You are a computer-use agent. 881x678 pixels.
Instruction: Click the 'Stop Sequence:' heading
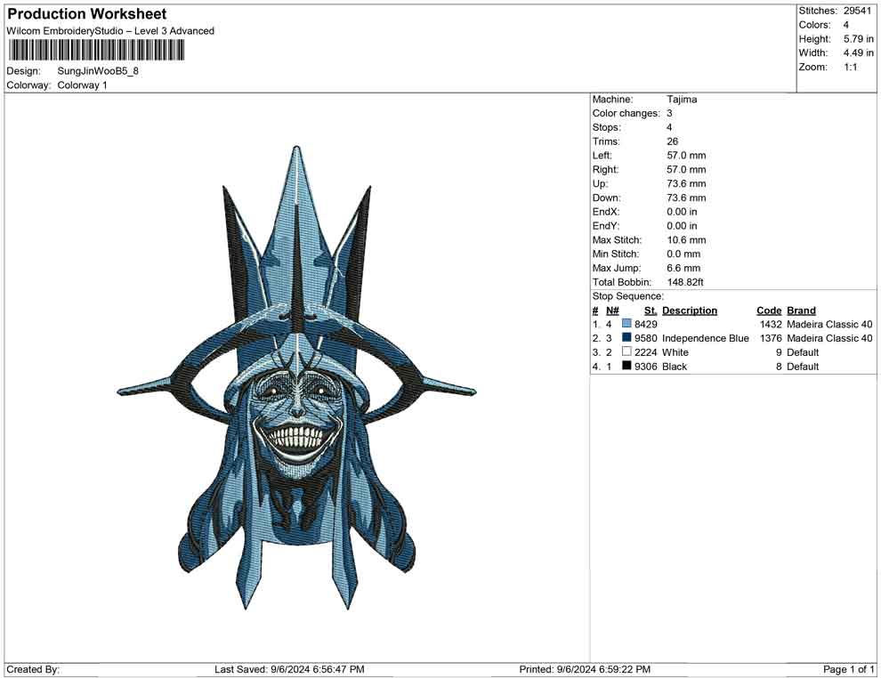point(627,296)
